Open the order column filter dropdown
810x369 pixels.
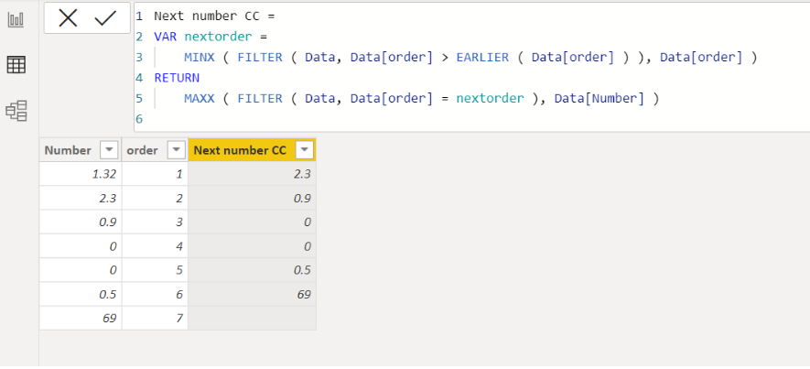[x=177, y=150]
